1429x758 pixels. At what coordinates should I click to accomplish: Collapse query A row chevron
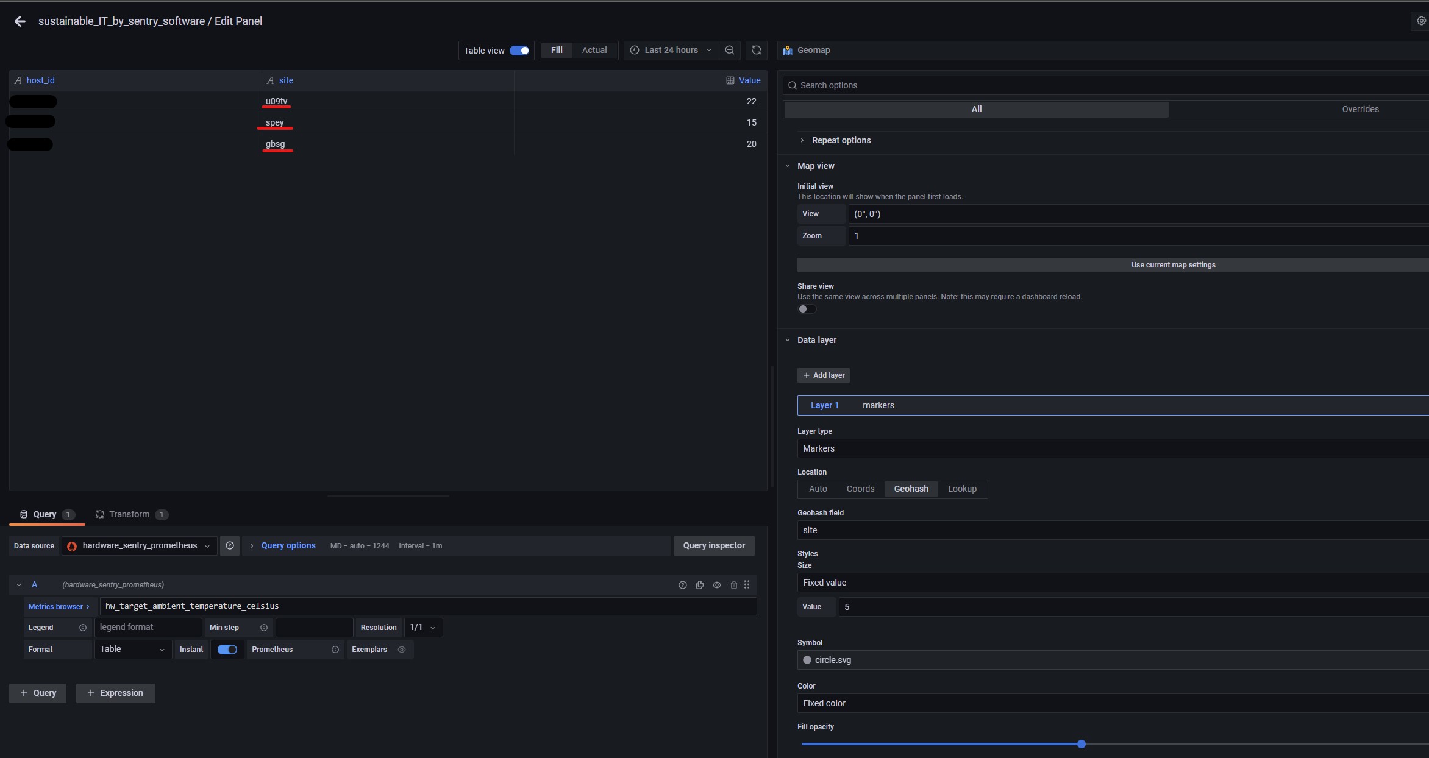coord(19,585)
